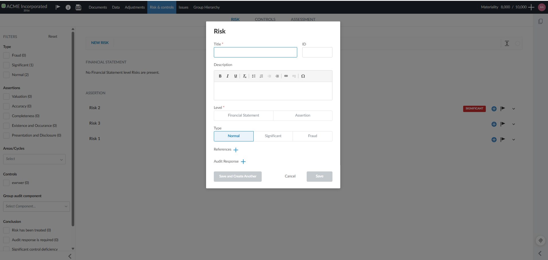The height and width of the screenshot is (260, 548).
Task: Check the Fraud filter checkbox
Action: [x=6, y=55]
